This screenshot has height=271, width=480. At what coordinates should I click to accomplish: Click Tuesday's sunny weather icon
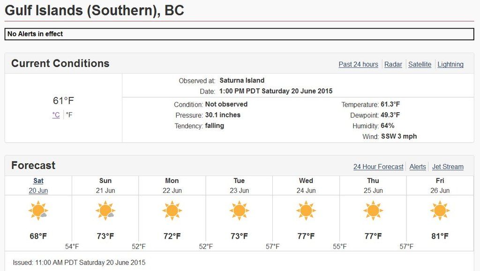click(x=239, y=211)
